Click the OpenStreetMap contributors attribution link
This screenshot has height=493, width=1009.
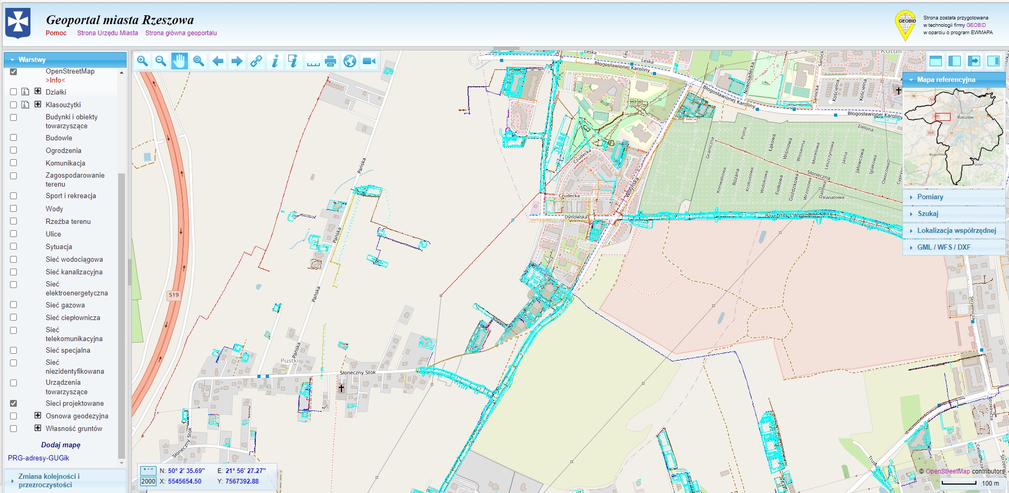tap(948, 471)
